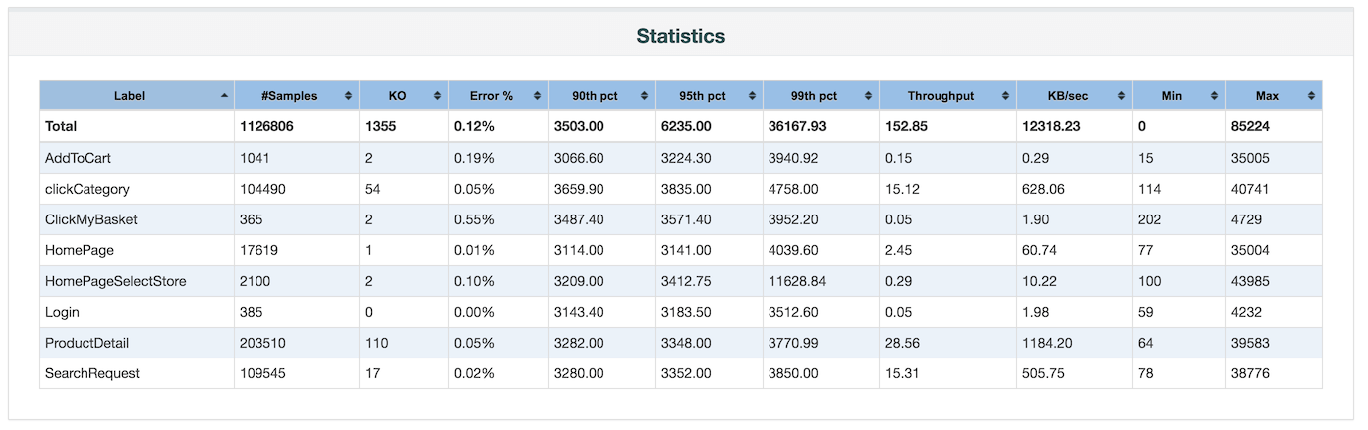Click the sort arrow icon in Label column
The image size is (1368, 430).
pyautogui.click(x=224, y=96)
